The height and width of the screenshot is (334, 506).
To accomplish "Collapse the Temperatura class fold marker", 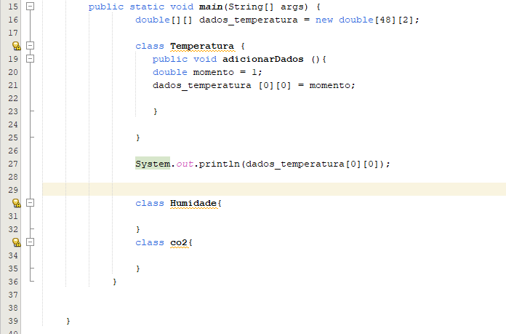I will point(30,46).
